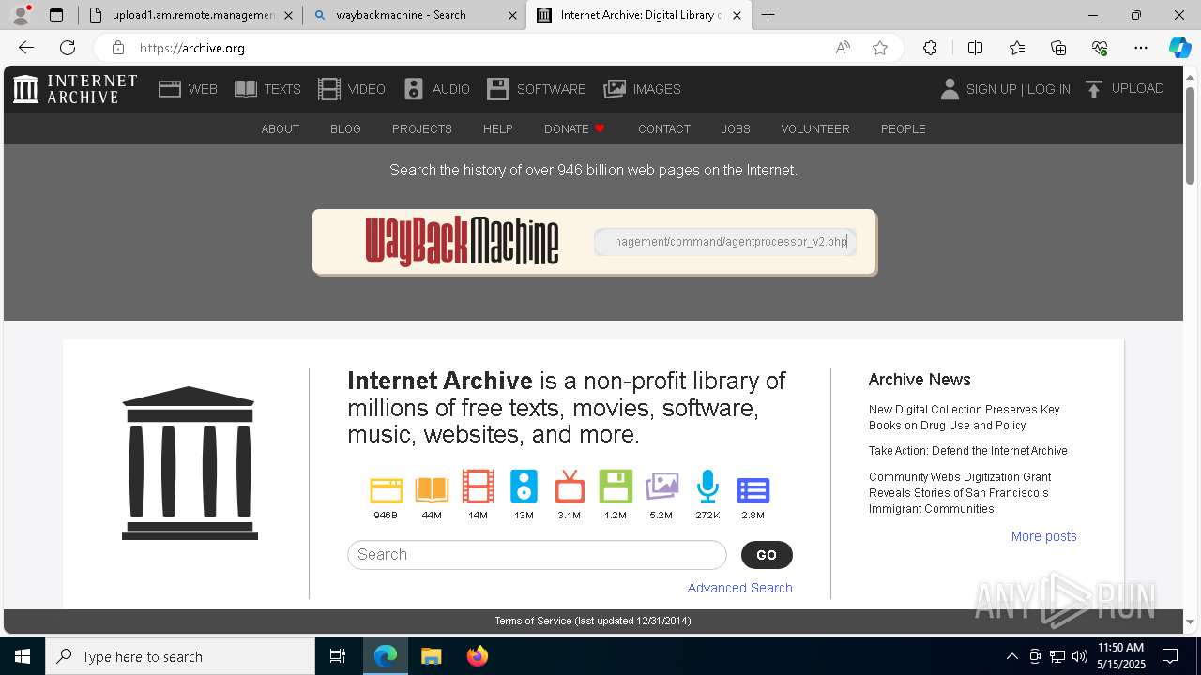Viewport: 1201px width, 675px height.
Task: Focus the archive Search text box
Action: (537, 555)
